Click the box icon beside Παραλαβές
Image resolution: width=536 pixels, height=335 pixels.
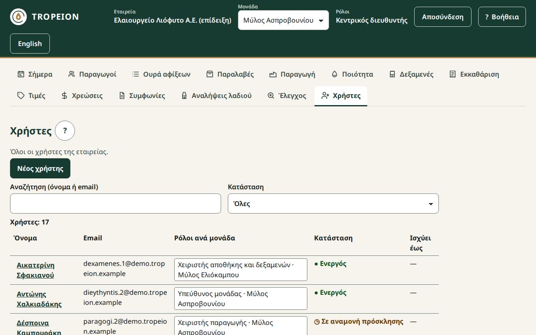(x=210, y=74)
